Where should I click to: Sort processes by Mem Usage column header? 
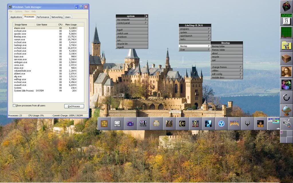pyautogui.click(x=71, y=25)
